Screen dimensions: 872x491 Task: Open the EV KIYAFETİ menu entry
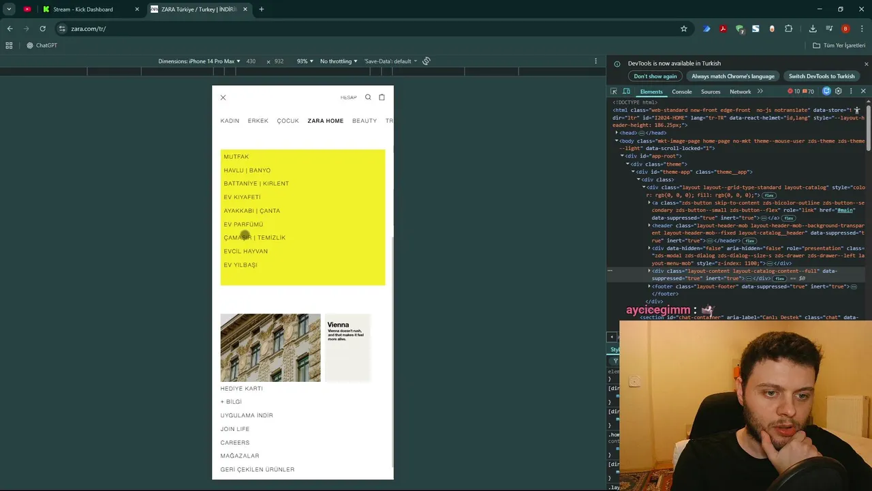coord(242,197)
